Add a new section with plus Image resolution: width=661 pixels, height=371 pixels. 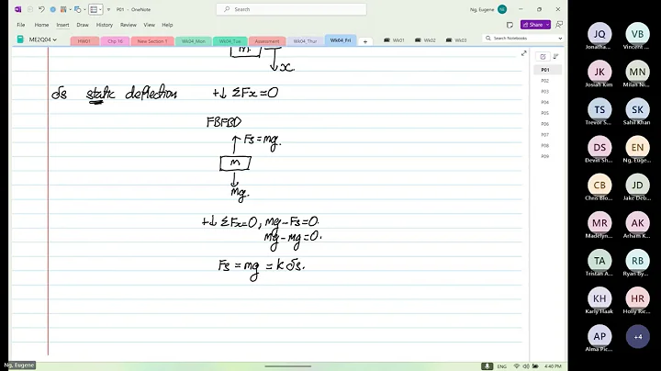tap(365, 41)
